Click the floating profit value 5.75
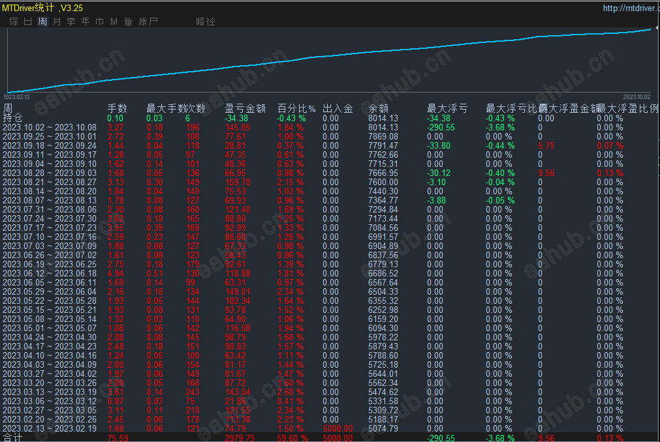Image resolution: width=660 pixels, height=442 pixels. tap(546, 146)
